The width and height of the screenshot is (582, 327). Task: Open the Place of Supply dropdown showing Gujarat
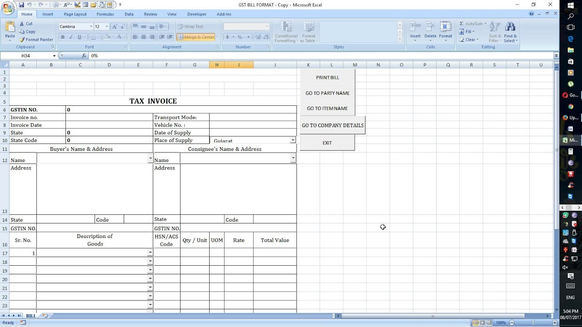click(293, 140)
